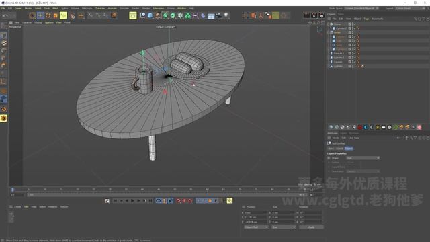430x242 pixels.
Task: Go to end of animation
Action: (x=150, y=201)
